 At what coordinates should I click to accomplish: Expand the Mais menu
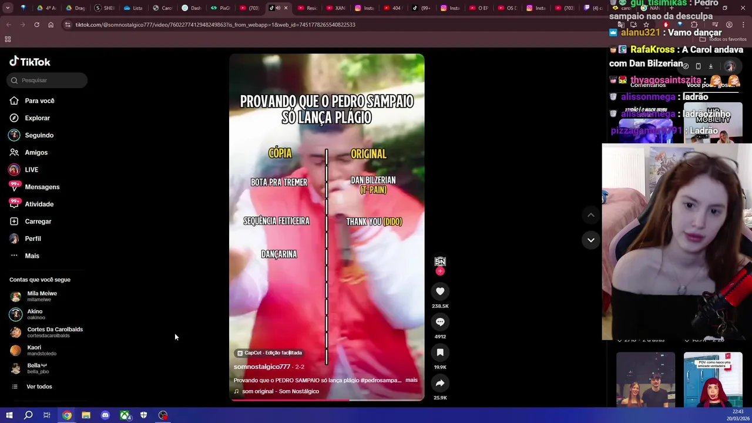24,256
